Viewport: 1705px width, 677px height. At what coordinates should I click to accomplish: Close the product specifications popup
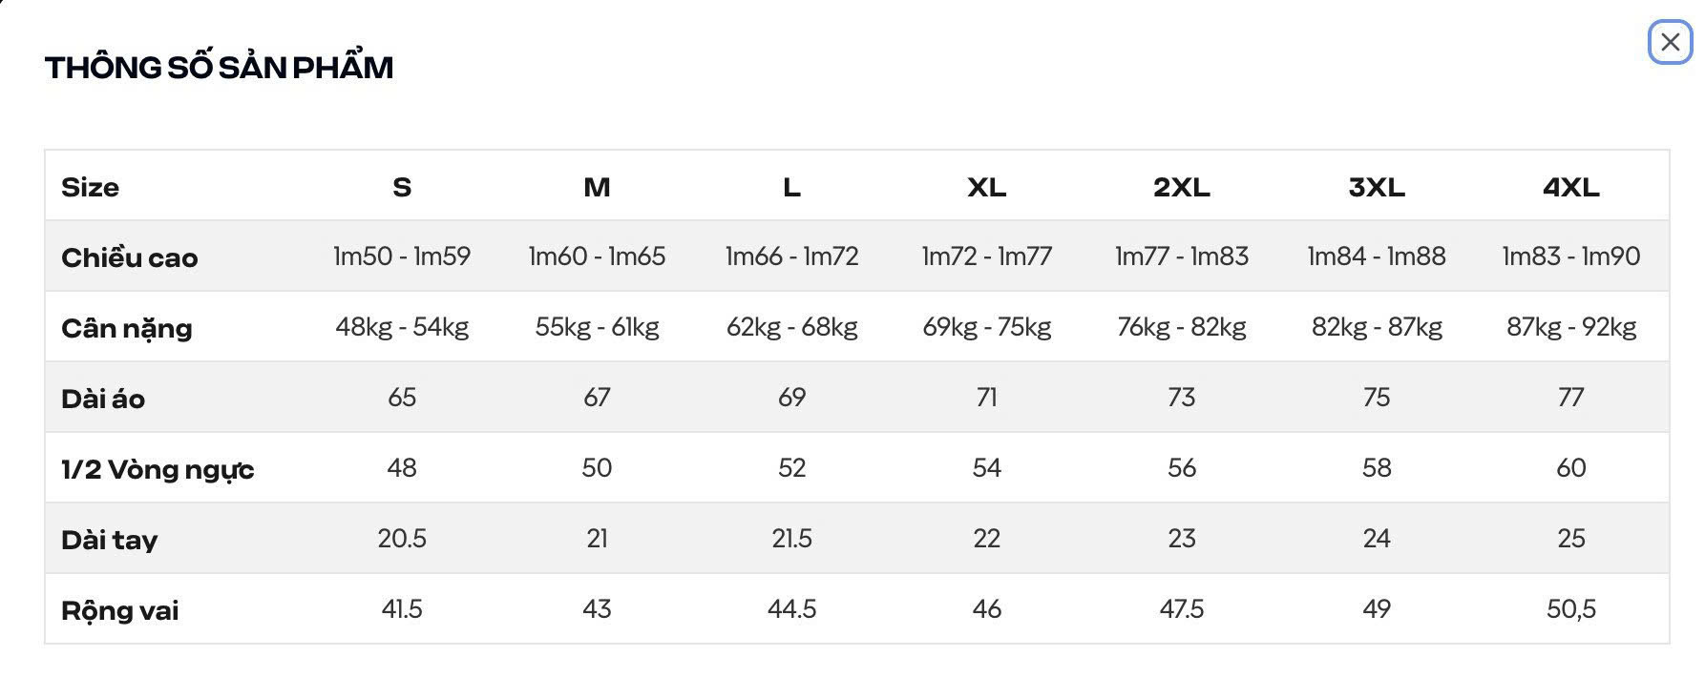(1670, 42)
